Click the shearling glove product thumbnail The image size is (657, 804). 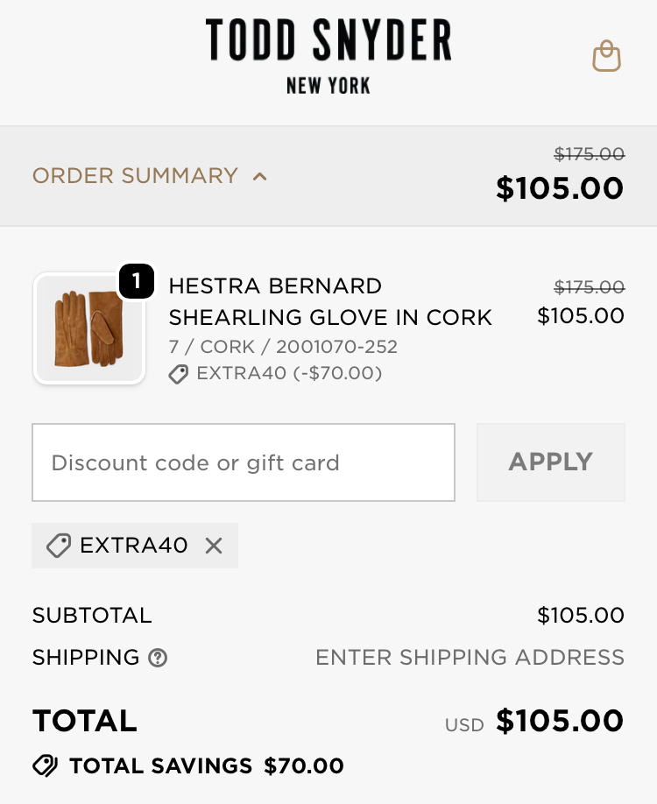[x=88, y=328]
